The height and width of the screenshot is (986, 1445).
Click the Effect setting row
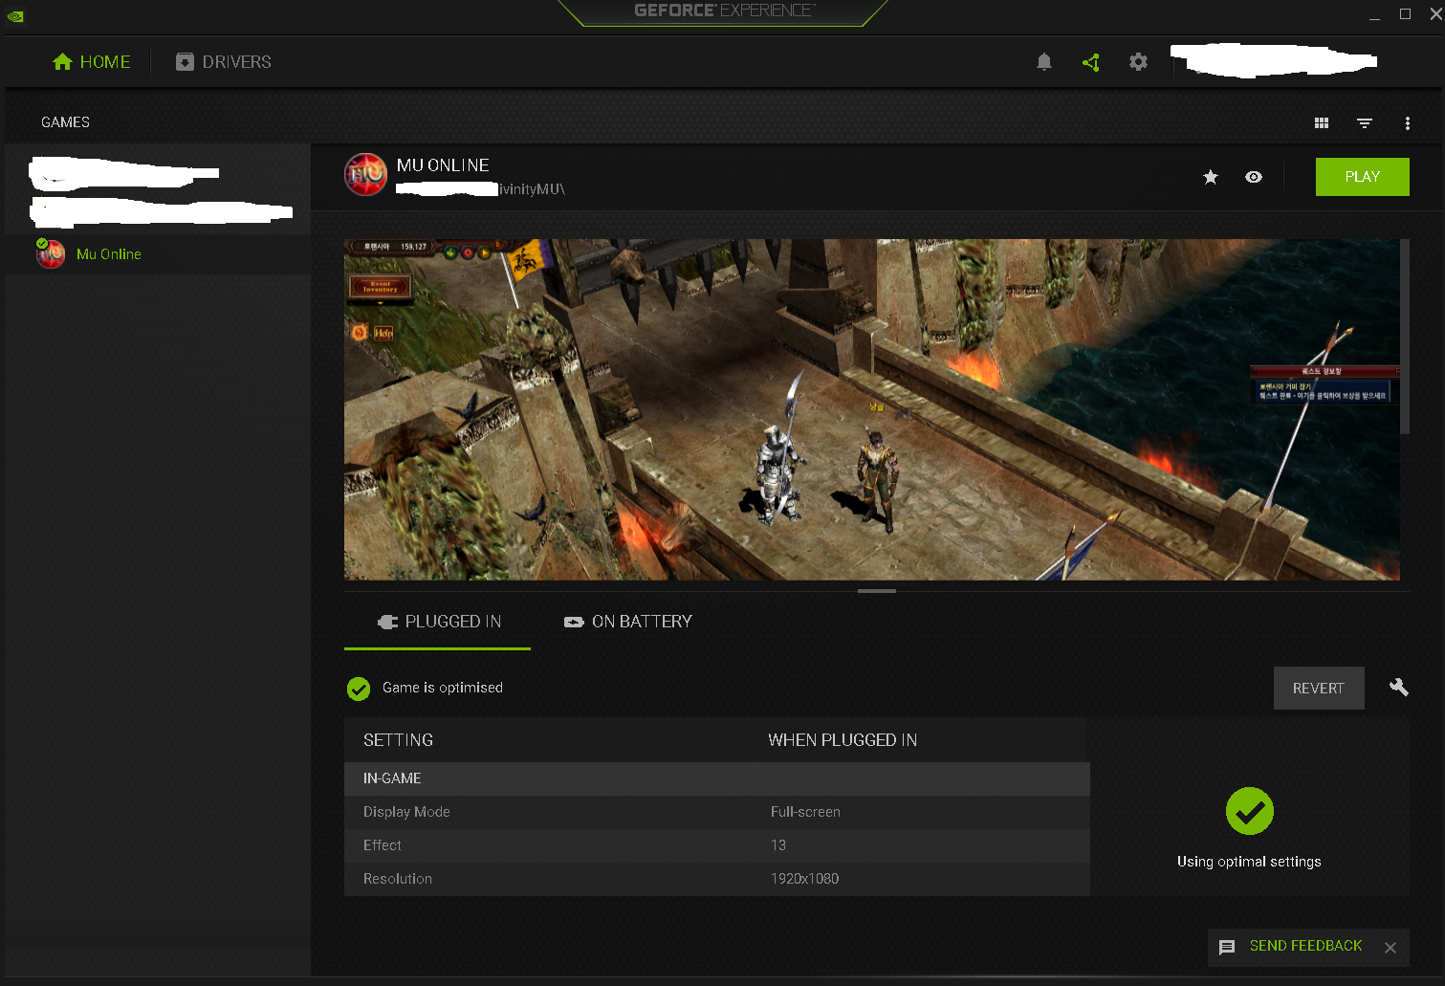click(717, 845)
